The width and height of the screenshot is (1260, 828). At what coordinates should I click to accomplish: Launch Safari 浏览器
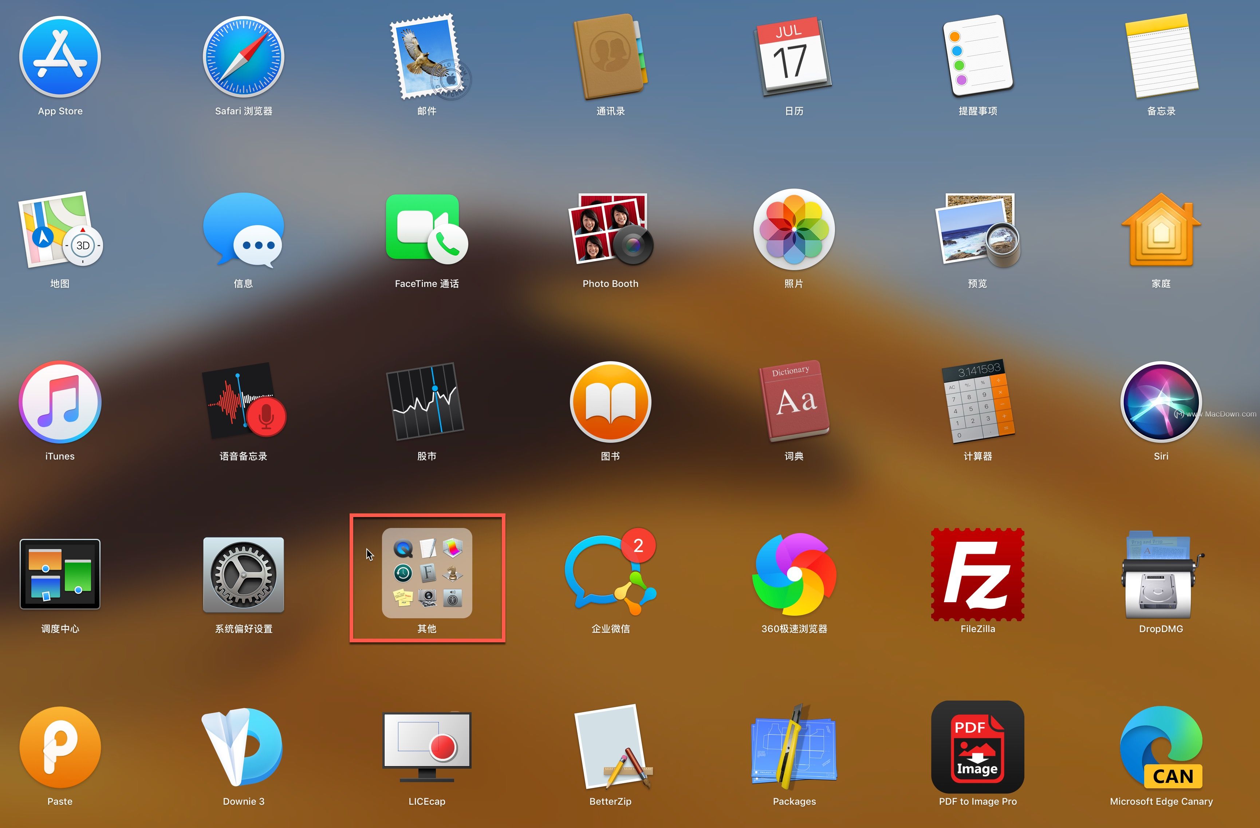244,57
